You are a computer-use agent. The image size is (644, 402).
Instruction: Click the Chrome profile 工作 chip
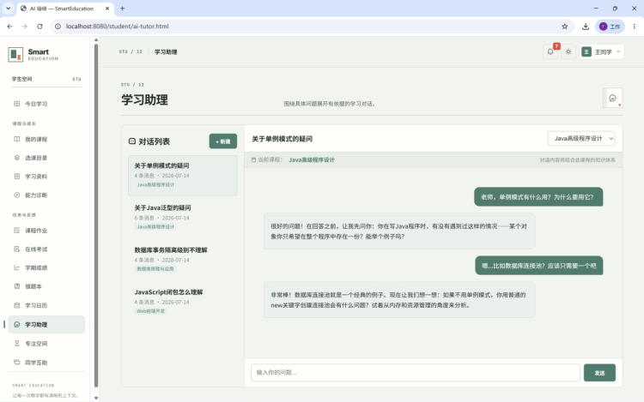[x=610, y=27]
